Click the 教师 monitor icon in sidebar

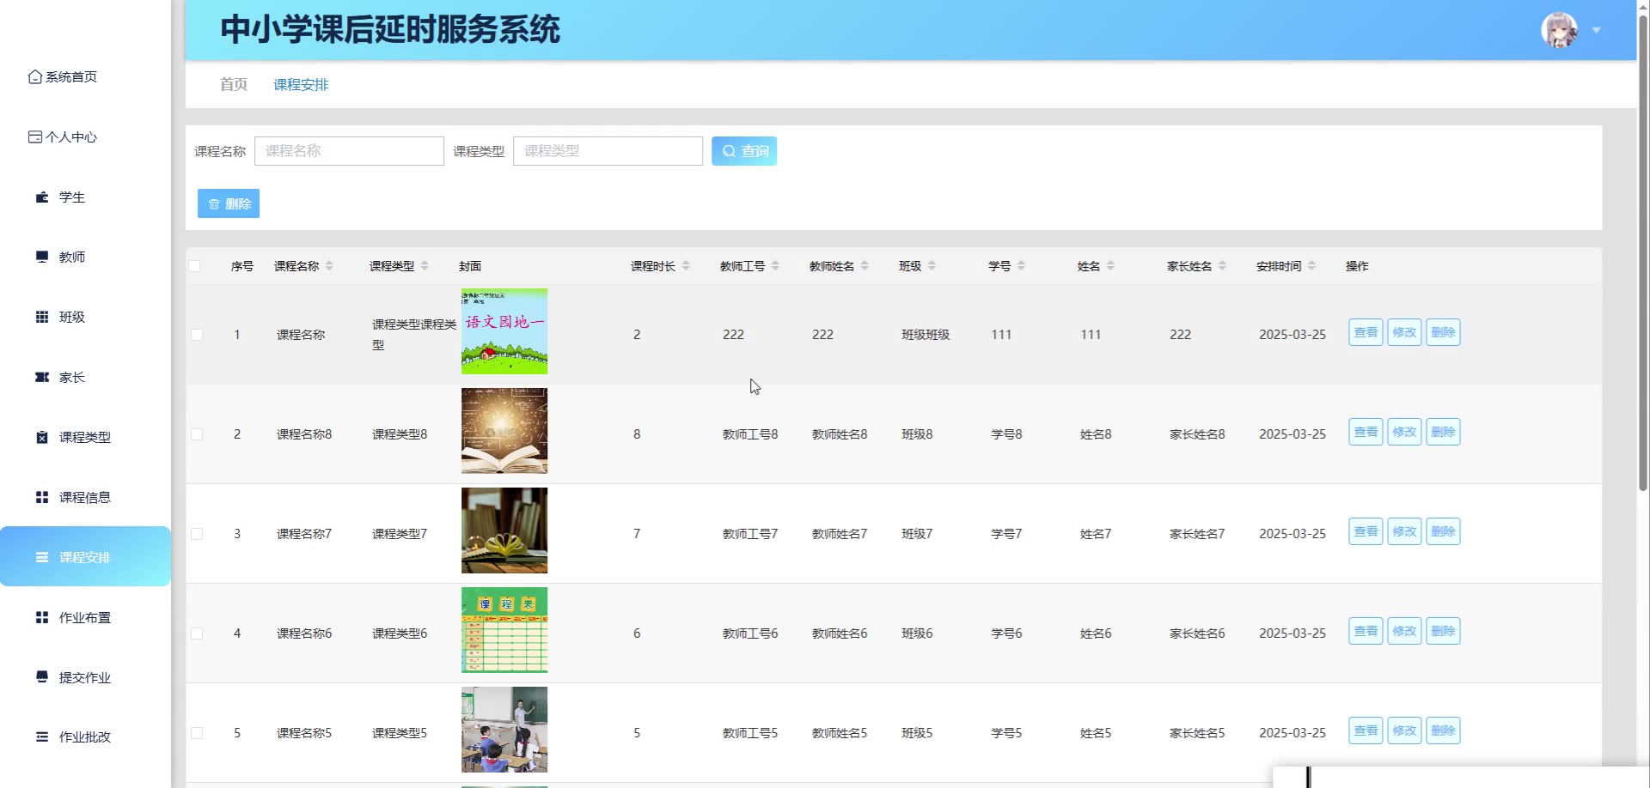pyautogui.click(x=41, y=257)
